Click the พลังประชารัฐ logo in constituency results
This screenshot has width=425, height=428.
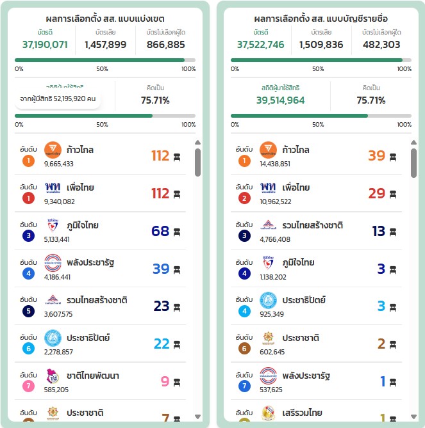click(53, 263)
